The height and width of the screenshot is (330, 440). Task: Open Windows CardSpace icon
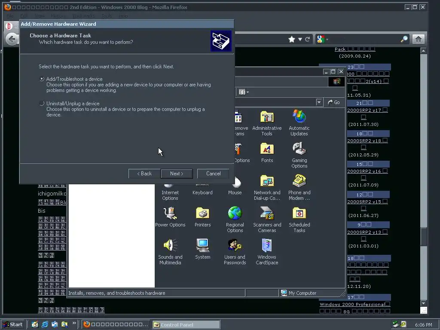point(267,252)
